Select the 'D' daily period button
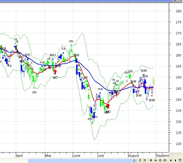183x163 pixels. click(145, 161)
